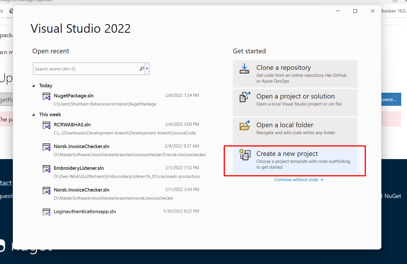The height and width of the screenshot is (264, 407).
Task: Minimize the Visual Studio 2022 window
Action: click(x=338, y=11)
